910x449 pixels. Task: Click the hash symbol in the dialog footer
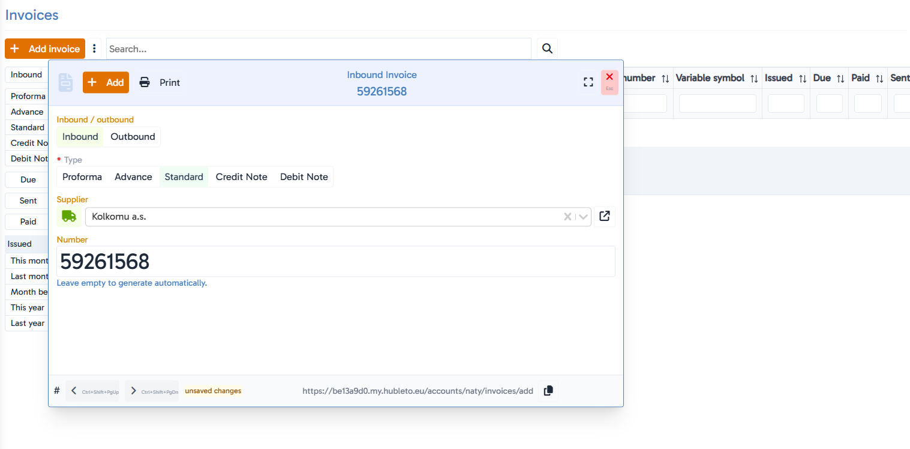57,391
